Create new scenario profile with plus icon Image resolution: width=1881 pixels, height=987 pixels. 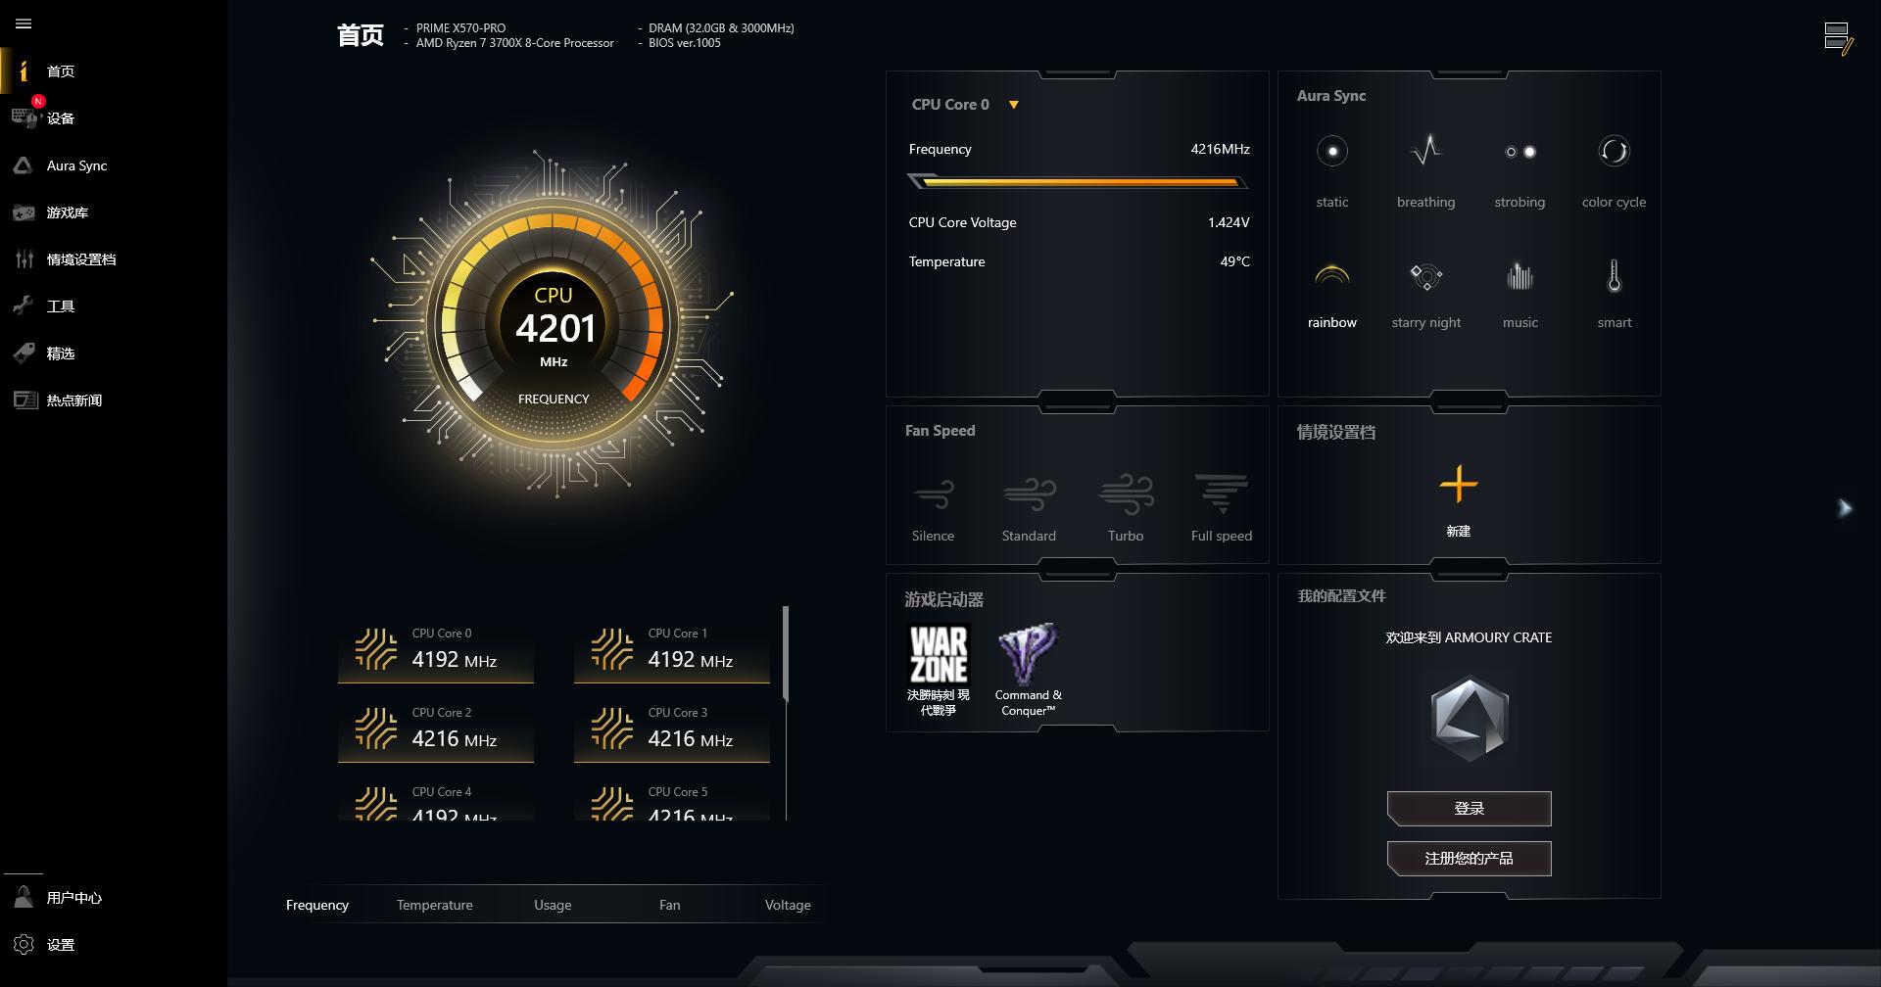coord(1459,485)
